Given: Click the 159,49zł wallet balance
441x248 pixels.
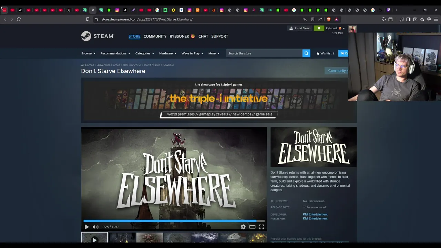Looking at the screenshot, I should tap(337, 33).
